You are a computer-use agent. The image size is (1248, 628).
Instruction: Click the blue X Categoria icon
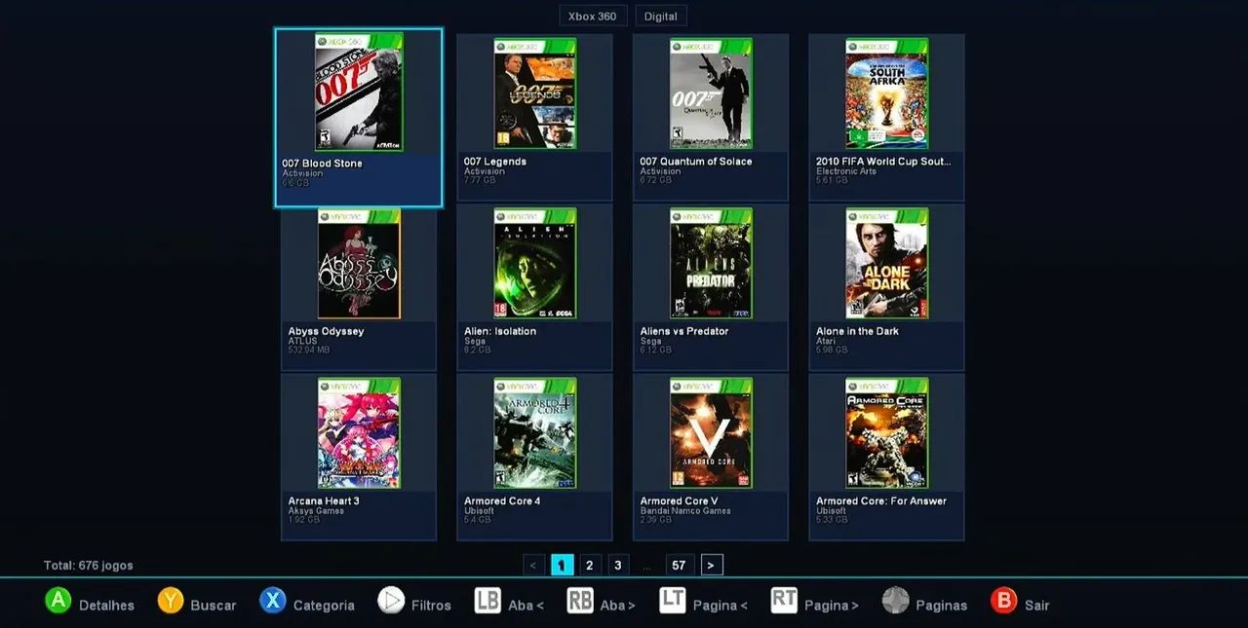273,601
